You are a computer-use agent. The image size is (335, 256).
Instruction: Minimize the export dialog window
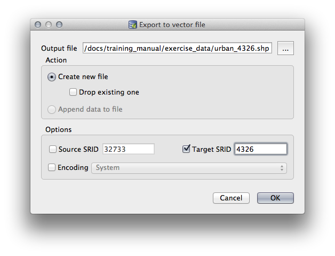click(49, 25)
